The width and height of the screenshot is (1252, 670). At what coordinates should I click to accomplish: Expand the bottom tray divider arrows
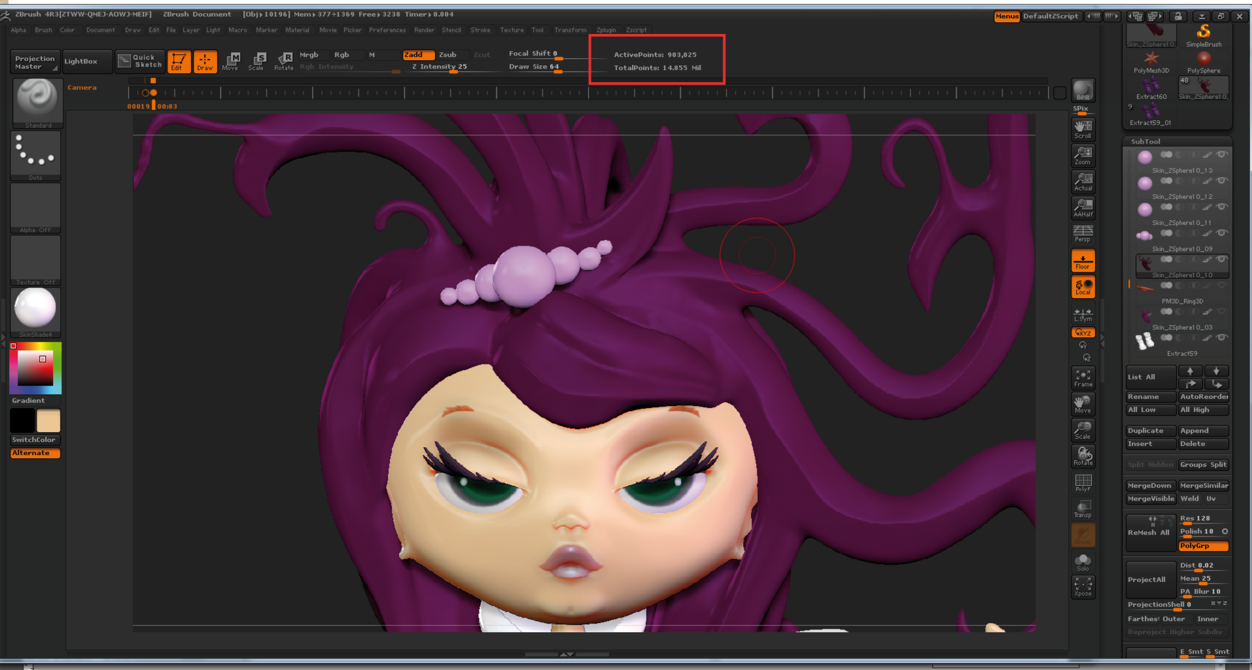pyautogui.click(x=566, y=654)
